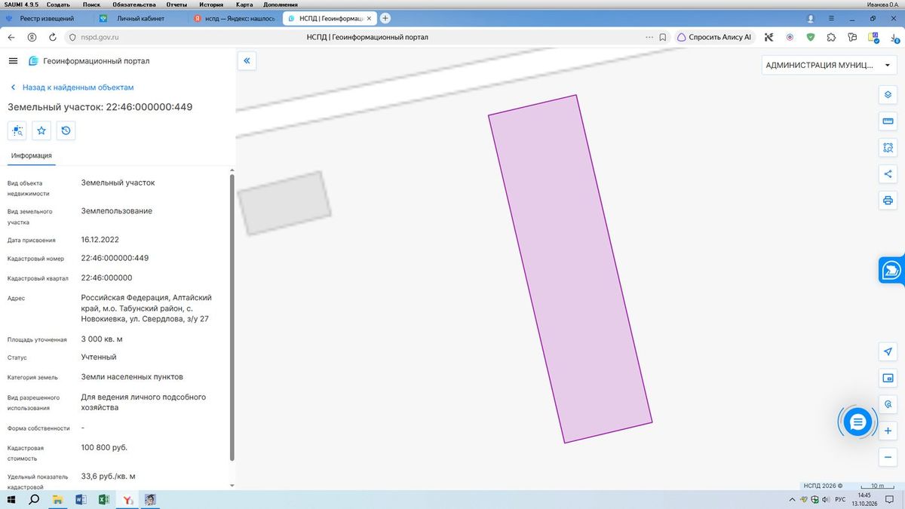Open the map layers panel
This screenshot has height=509, width=905.
click(x=888, y=94)
